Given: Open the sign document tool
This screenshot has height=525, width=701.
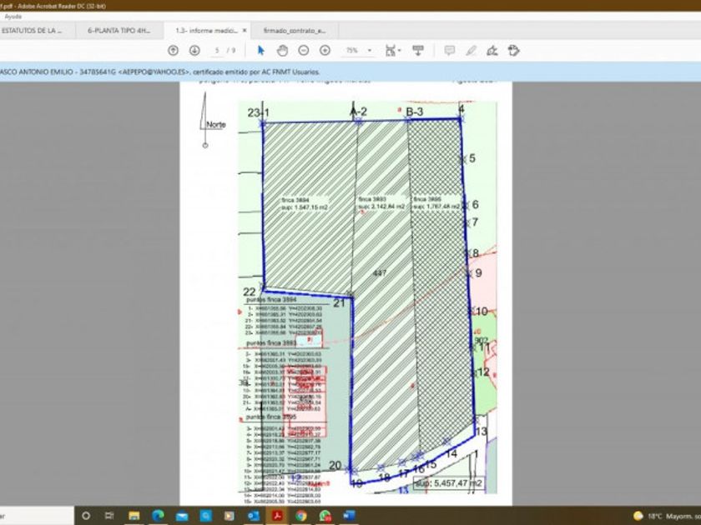Looking at the screenshot, I should click(x=492, y=51).
